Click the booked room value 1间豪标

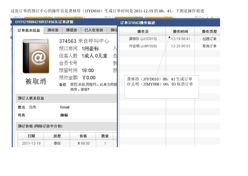click(90, 48)
